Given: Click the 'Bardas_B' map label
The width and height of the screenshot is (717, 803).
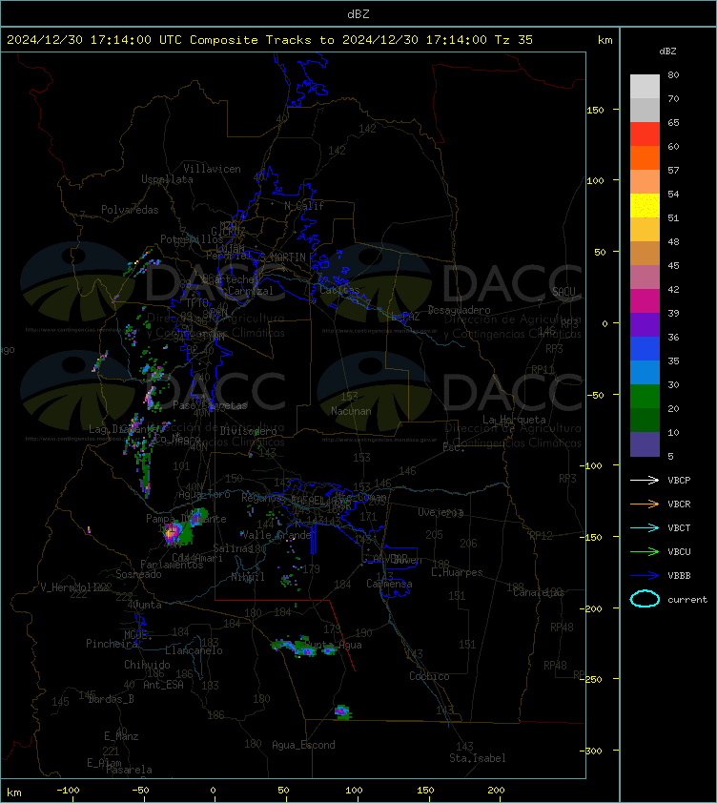Looking at the screenshot, I should pyautogui.click(x=111, y=698).
